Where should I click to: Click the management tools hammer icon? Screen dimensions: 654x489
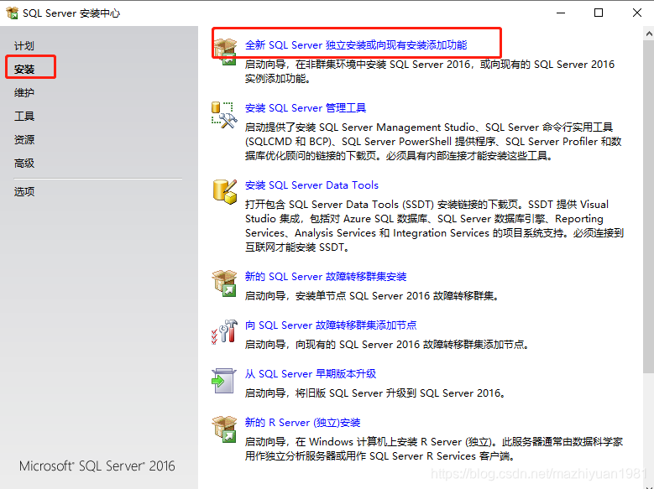(x=225, y=115)
